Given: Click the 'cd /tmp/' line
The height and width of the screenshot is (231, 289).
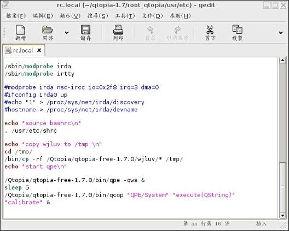Looking at the screenshot, I should coord(19,152).
